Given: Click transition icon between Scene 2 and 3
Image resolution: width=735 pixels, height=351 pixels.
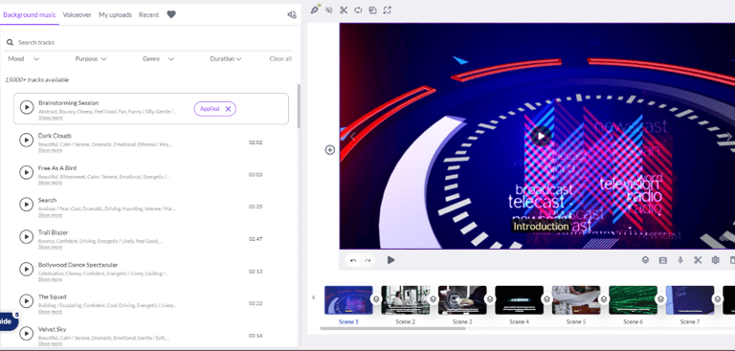Looking at the screenshot, I should pyautogui.click(x=433, y=298).
